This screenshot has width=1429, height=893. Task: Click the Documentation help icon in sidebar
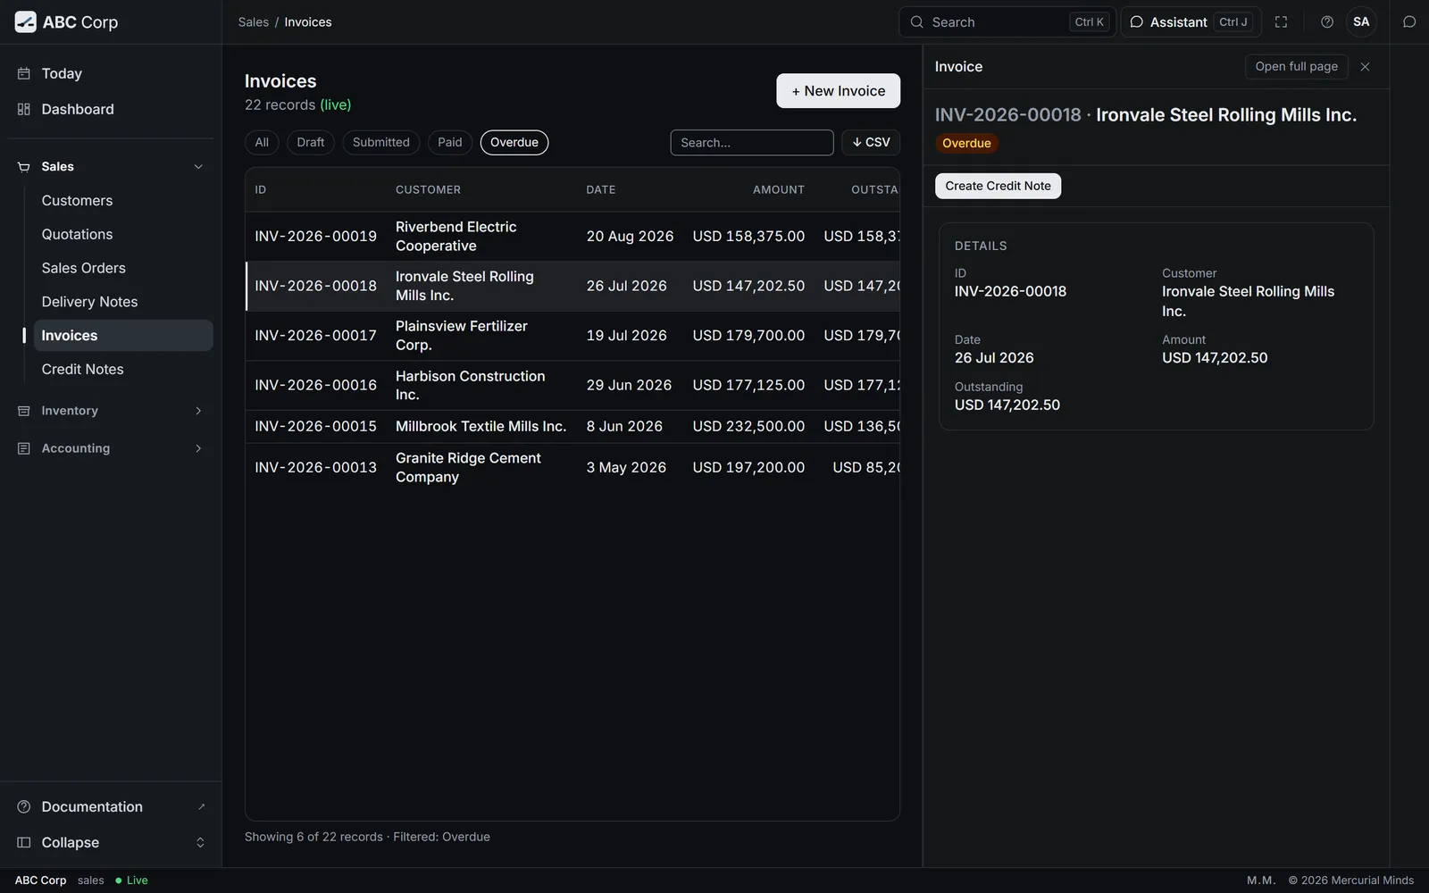click(24, 806)
